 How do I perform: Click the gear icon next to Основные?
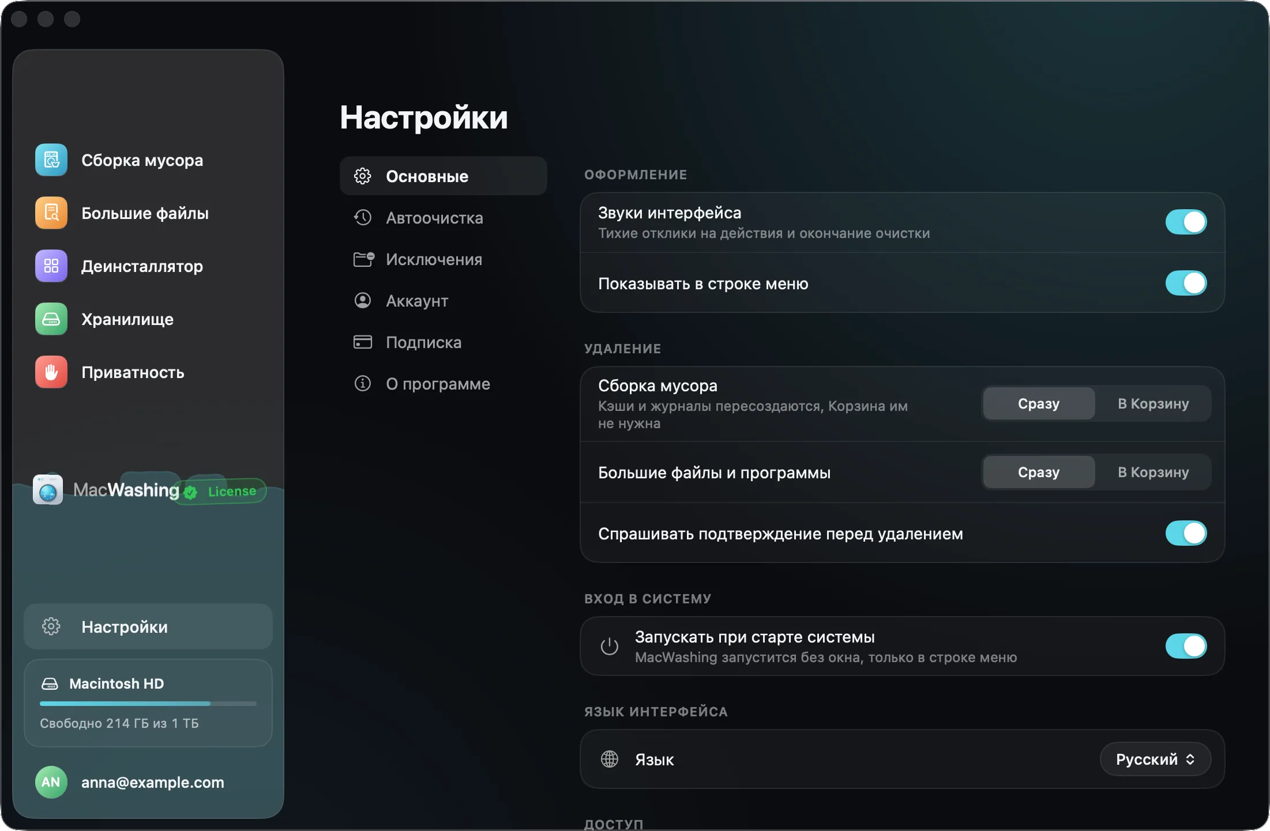pos(363,176)
